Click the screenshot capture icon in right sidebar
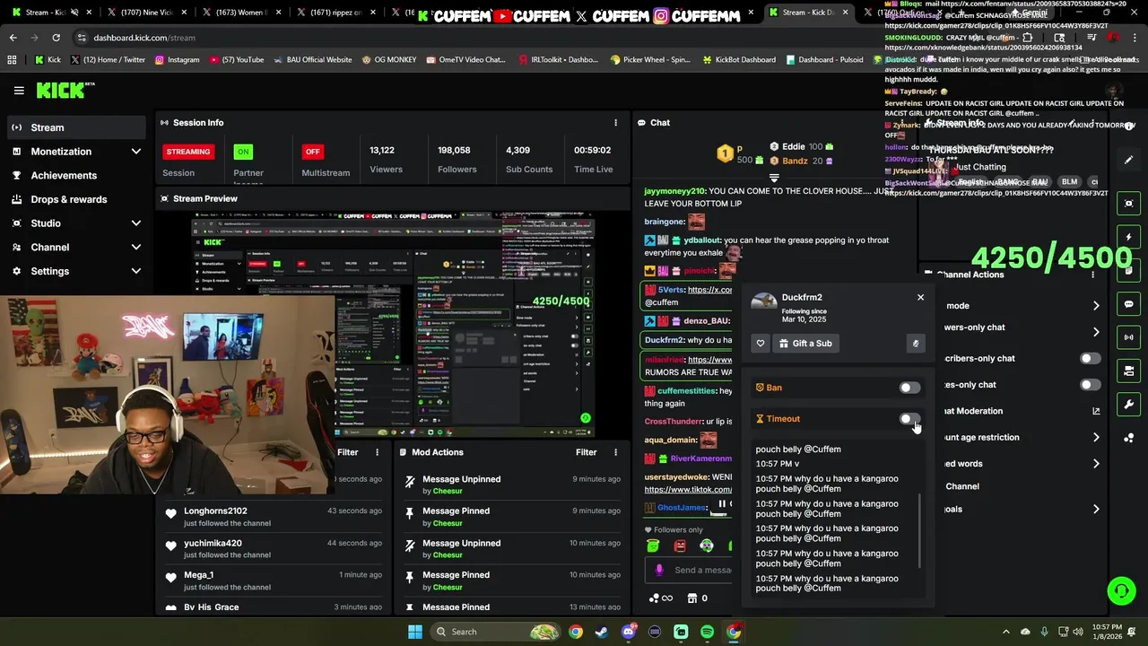 click(1129, 204)
